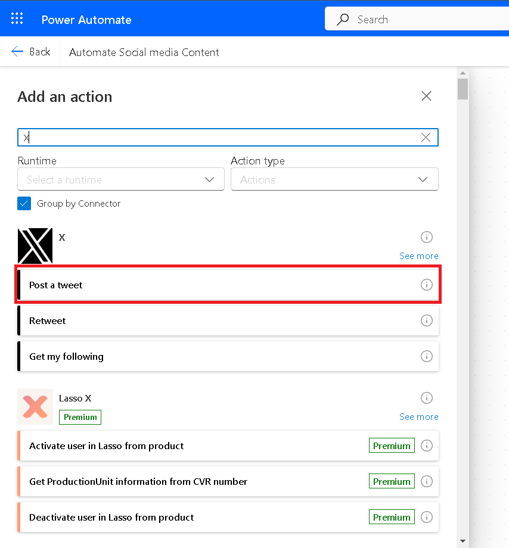
Task: Expand the Runtime dropdown
Action: 121,179
